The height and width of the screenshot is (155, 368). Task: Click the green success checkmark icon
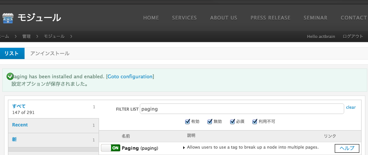pyautogui.click(x=10, y=76)
